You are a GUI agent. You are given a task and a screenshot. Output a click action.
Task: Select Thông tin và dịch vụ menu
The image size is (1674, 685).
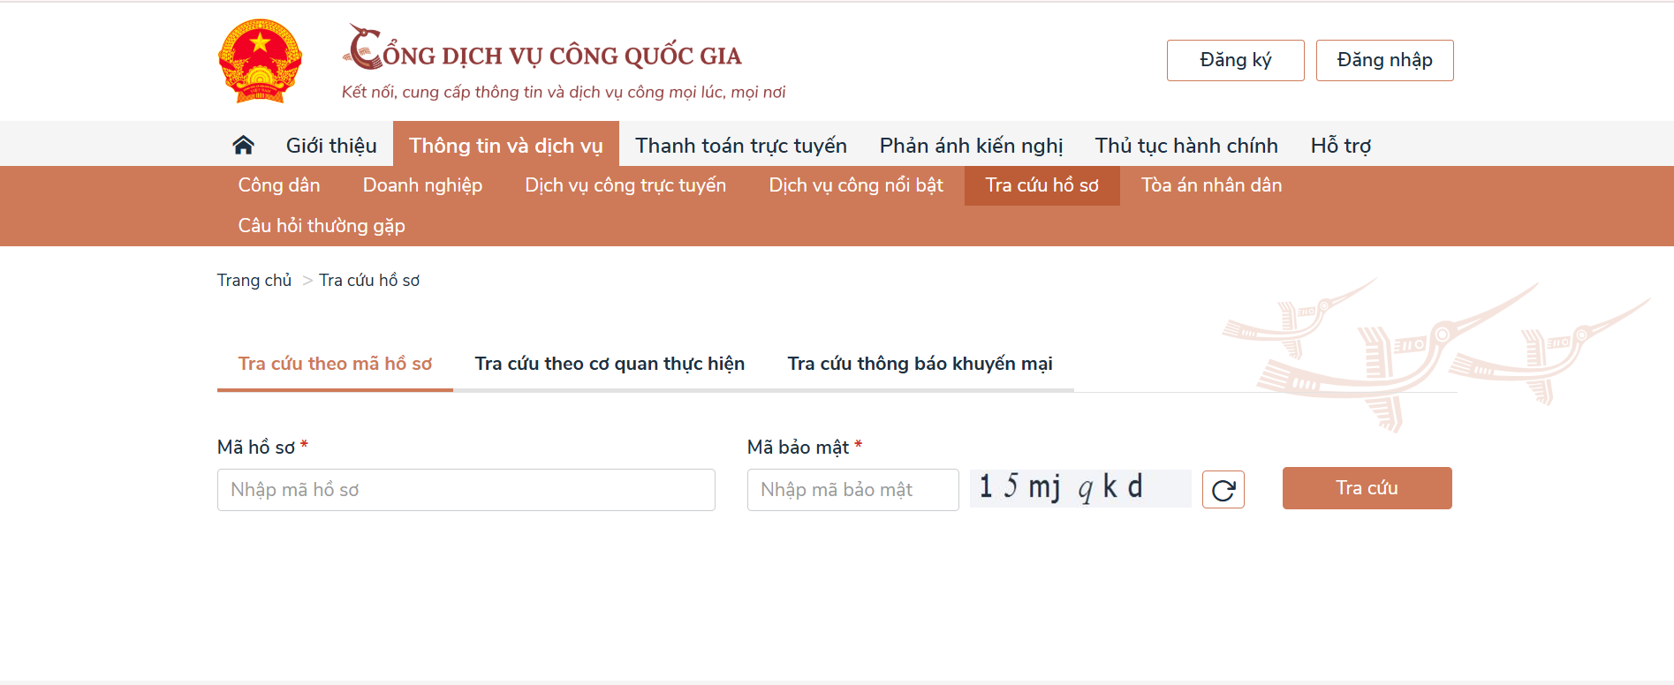pos(506,145)
